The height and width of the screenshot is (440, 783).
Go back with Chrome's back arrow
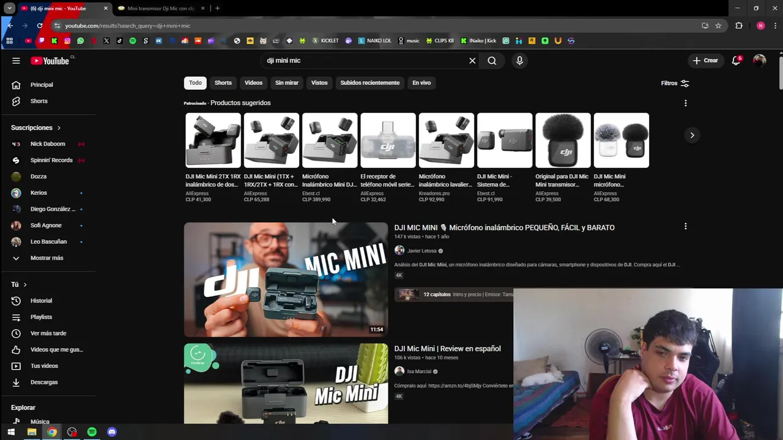(10, 26)
